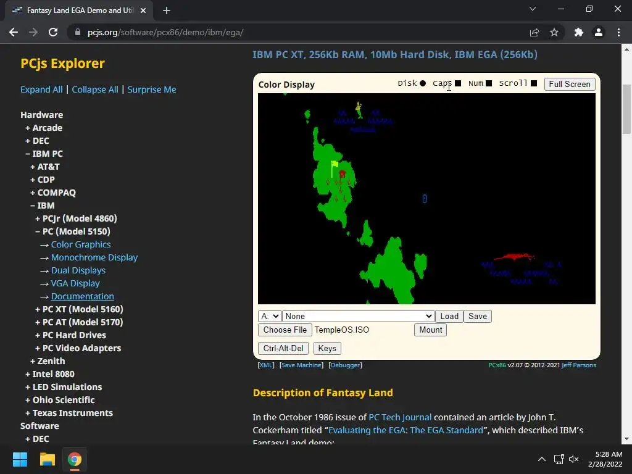This screenshot has height=474, width=632.
Task: Click the muted volume tray icon
Action: point(573,459)
